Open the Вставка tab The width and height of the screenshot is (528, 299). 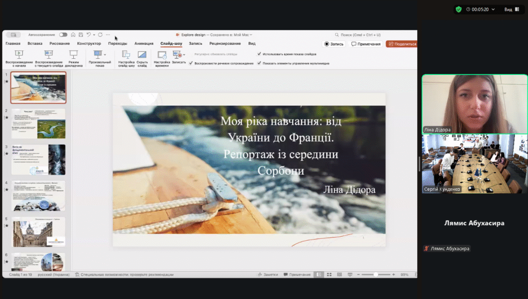pos(35,43)
